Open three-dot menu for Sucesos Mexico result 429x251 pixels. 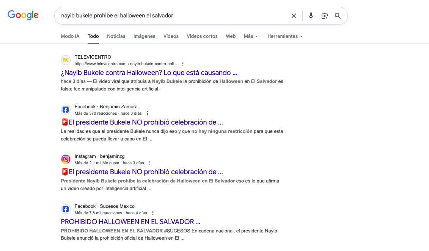point(153,213)
